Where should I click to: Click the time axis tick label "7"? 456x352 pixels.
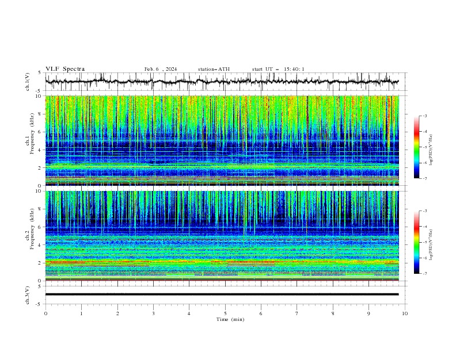[297, 313]
